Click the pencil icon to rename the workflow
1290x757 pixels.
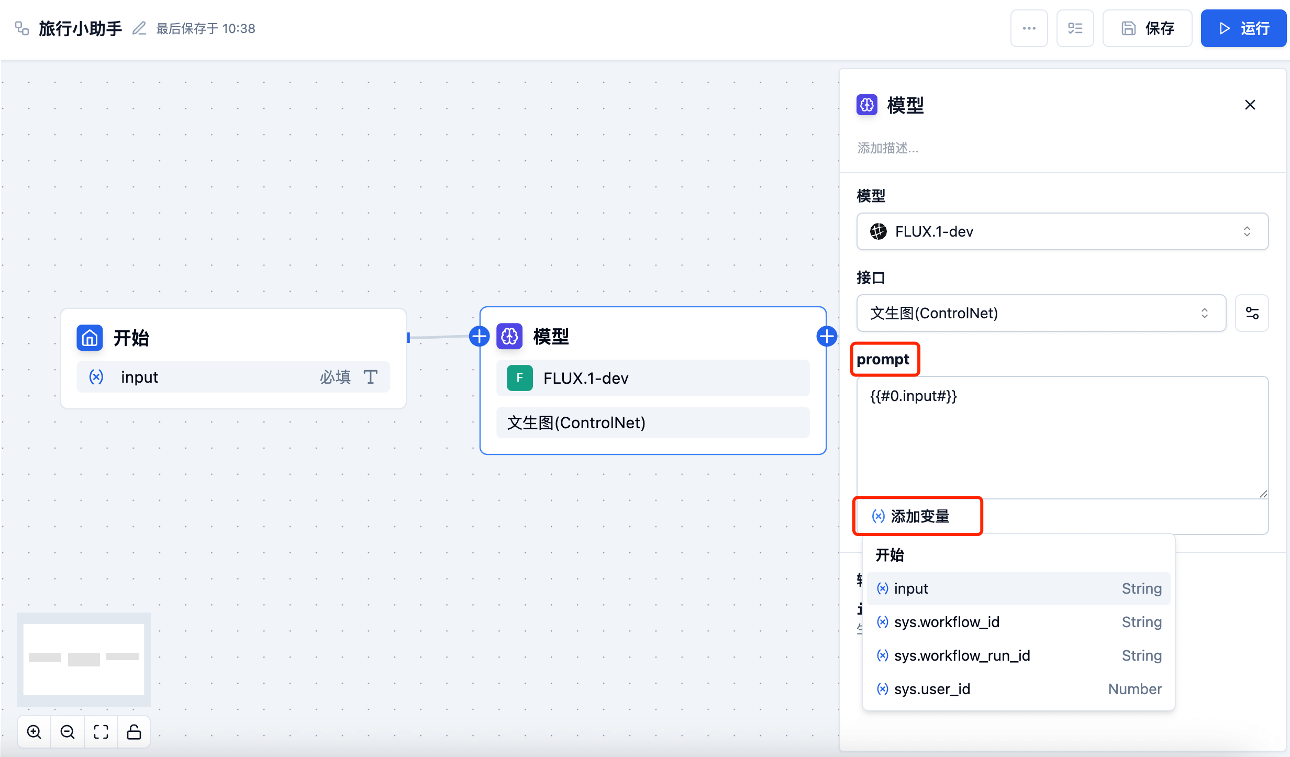pyautogui.click(x=139, y=28)
